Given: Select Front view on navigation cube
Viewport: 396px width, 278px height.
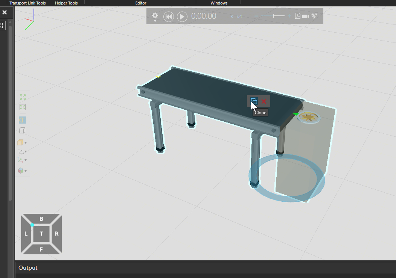Looking at the screenshot, I should (41, 249).
